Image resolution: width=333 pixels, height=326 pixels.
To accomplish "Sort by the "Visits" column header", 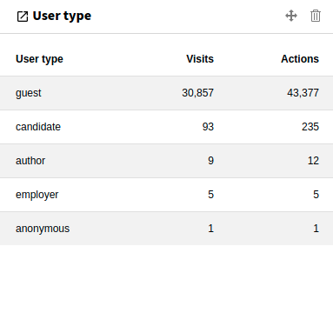I will [x=200, y=59].
